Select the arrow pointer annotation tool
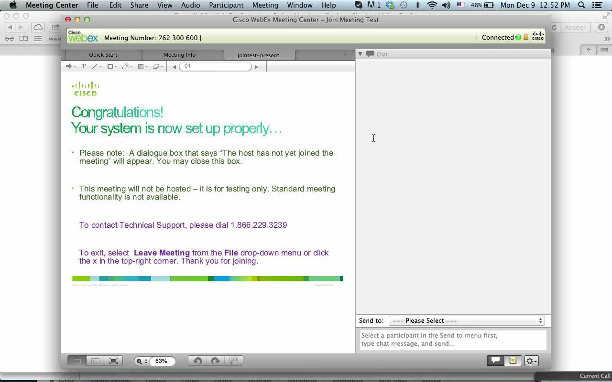The image size is (612, 382). pos(68,66)
